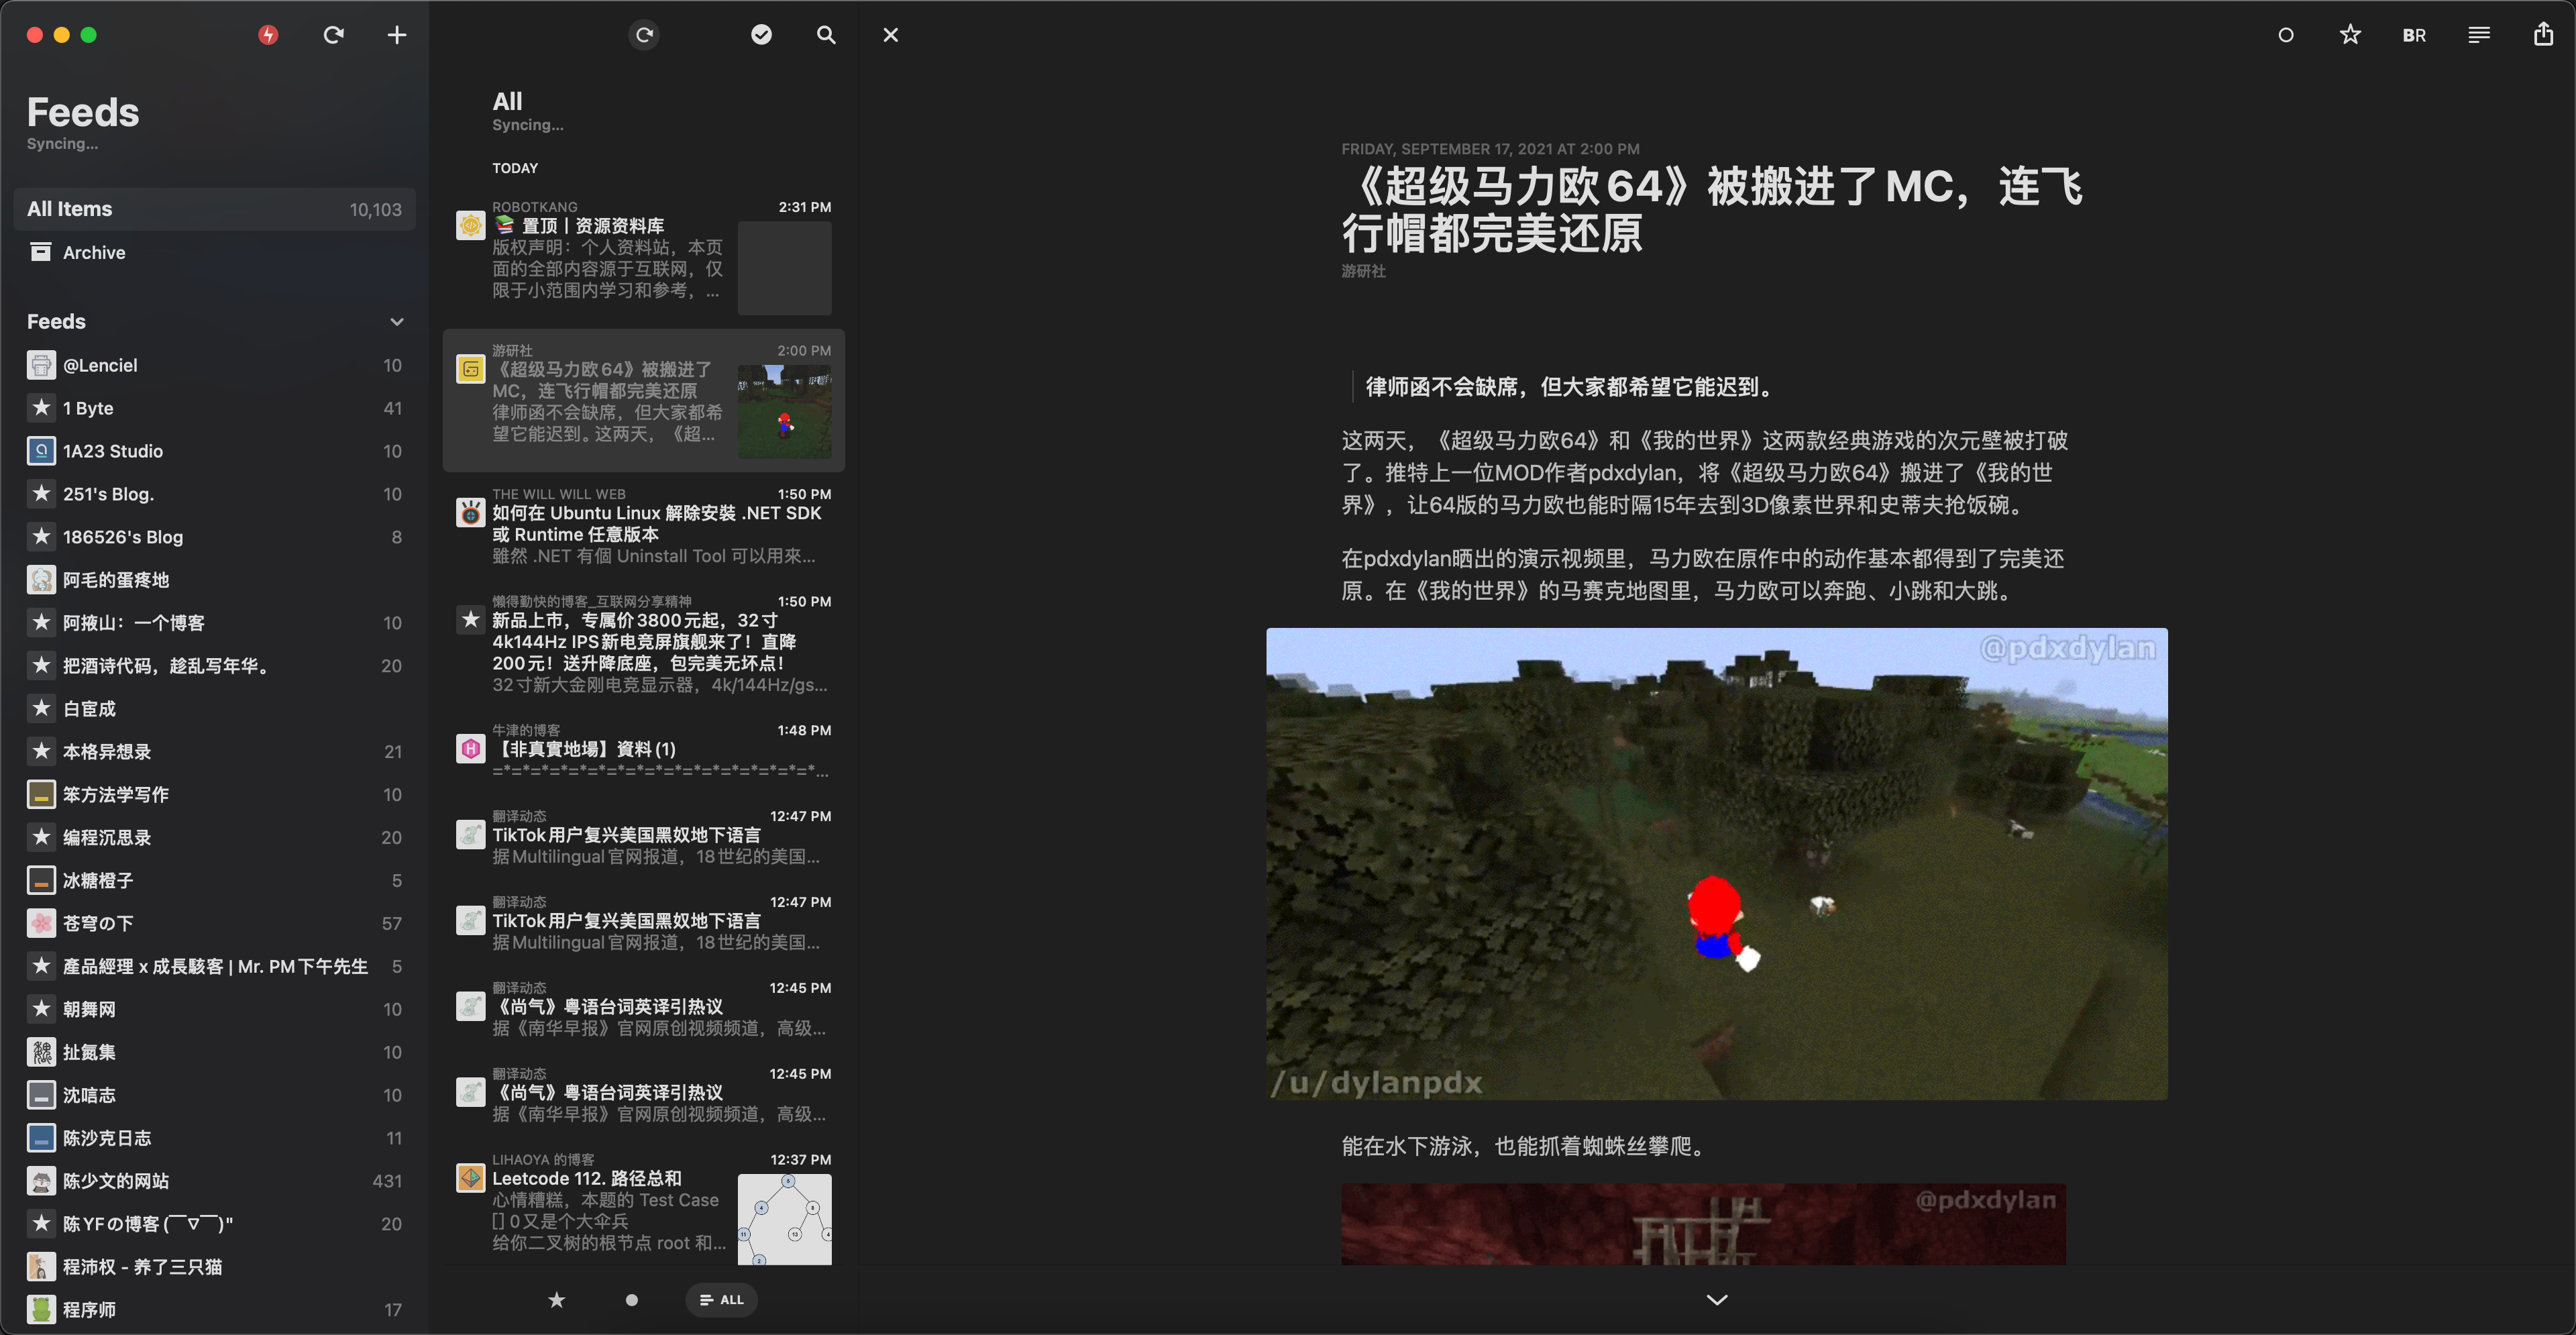This screenshot has width=2576, height=1335.
Task: Click the Mario Minecraft article image
Action: 1716,863
